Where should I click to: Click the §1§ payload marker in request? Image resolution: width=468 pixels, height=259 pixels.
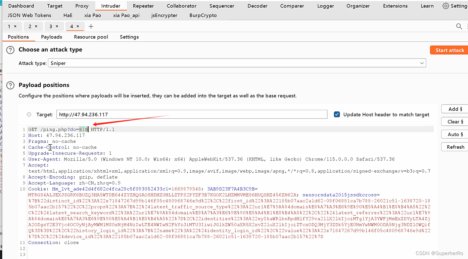tap(83, 129)
